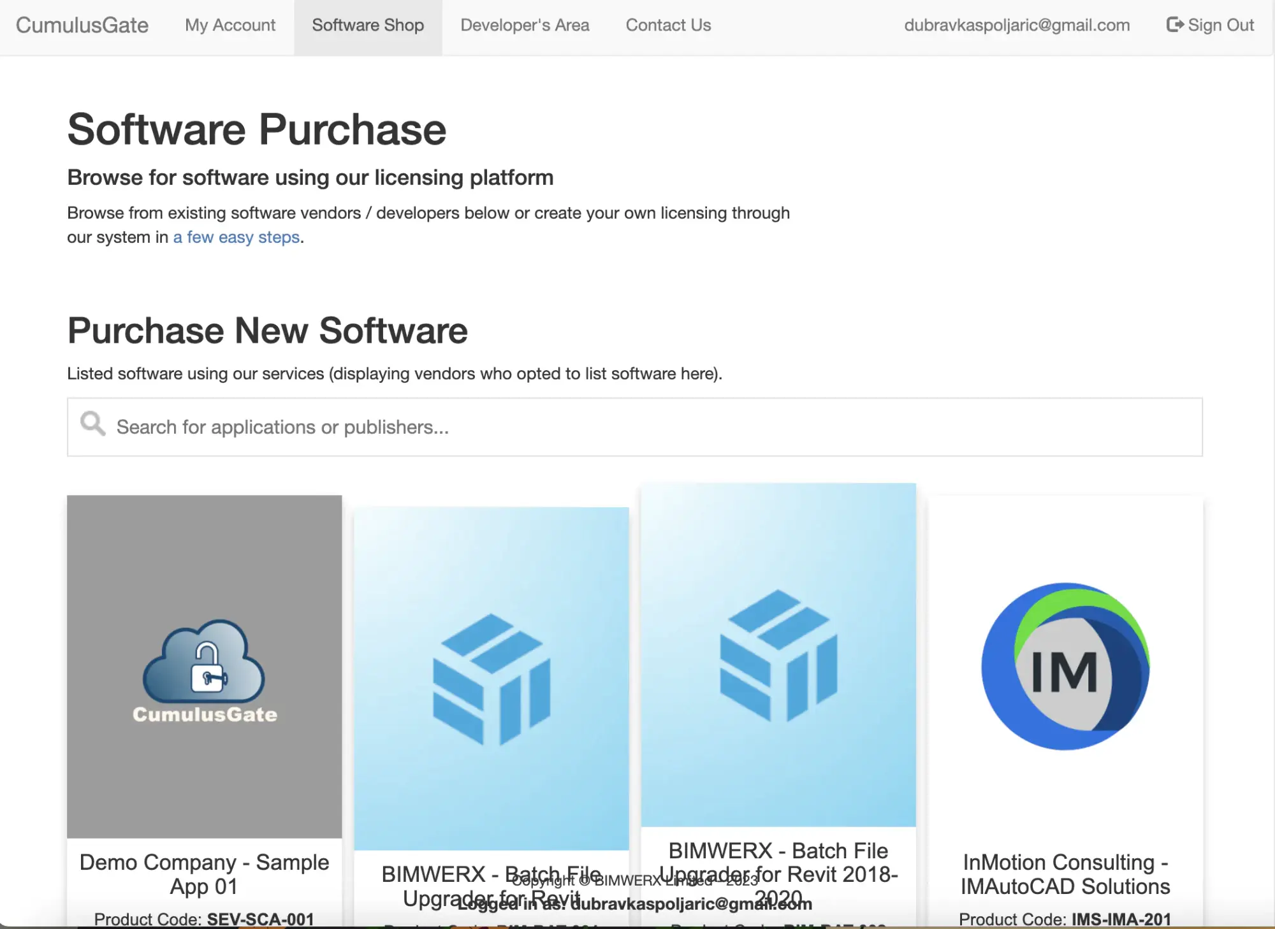The image size is (1275, 929).
Task: Click the Sign Out button
Action: pos(1210,25)
